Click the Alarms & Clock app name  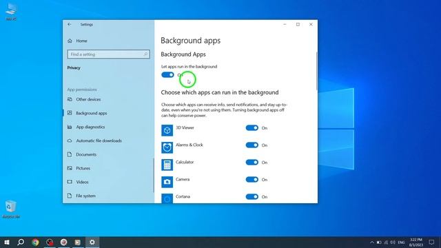(189, 145)
